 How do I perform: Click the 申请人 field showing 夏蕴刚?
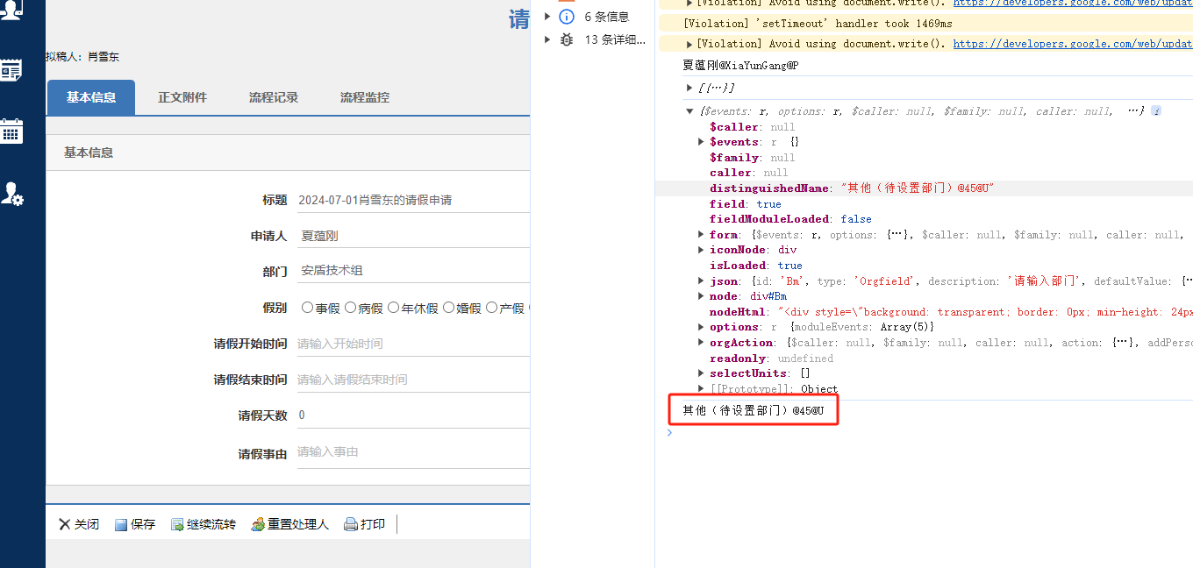(x=413, y=236)
